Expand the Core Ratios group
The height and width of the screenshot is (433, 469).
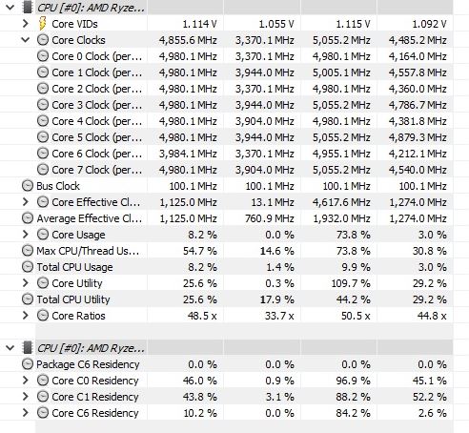(x=26, y=316)
